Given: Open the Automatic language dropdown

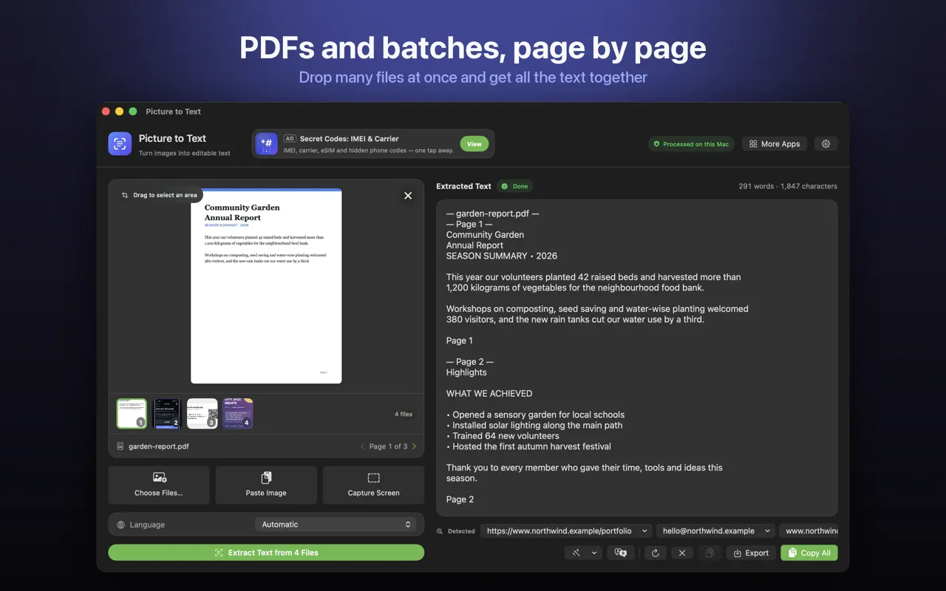Looking at the screenshot, I should coord(335,525).
